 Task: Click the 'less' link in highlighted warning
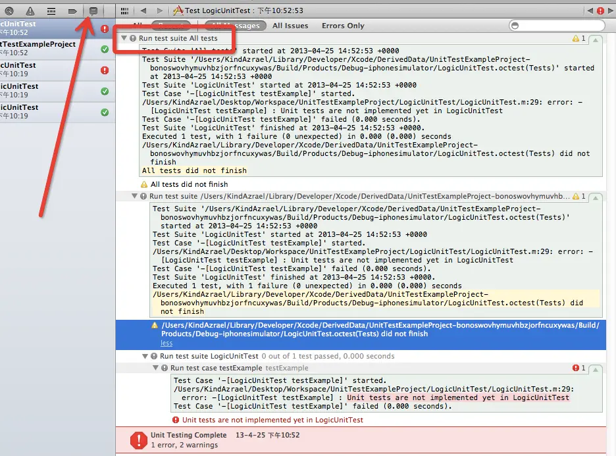pos(167,343)
